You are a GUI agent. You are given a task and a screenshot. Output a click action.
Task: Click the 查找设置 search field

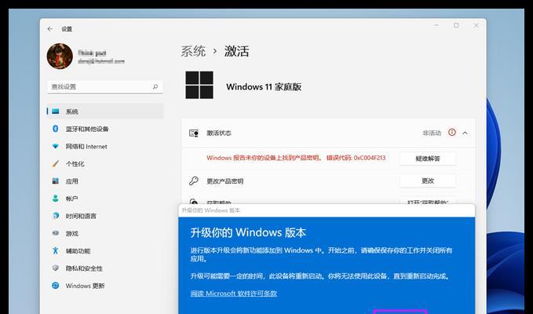pyautogui.click(x=105, y=86)
